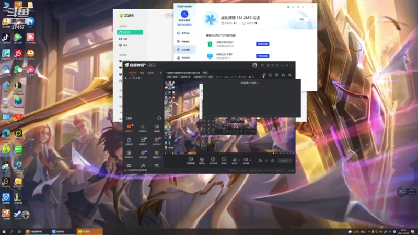Image resolution: width=418 pixels, height=235 pixels.
Task: Click the mascot icon with the red badge
Action: tap(264, 75)
